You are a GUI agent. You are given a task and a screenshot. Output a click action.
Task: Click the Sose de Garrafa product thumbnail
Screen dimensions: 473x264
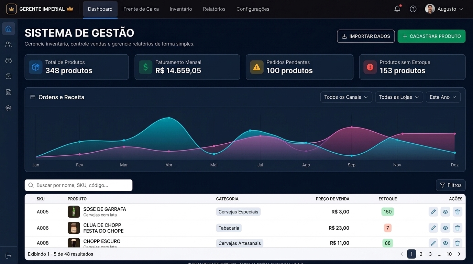[x=74, y=212]
